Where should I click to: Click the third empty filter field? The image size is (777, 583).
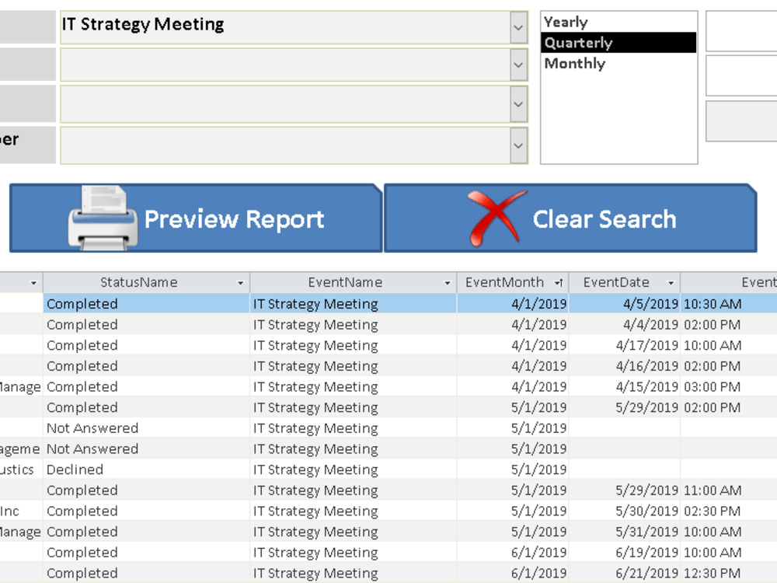point(285,104)
